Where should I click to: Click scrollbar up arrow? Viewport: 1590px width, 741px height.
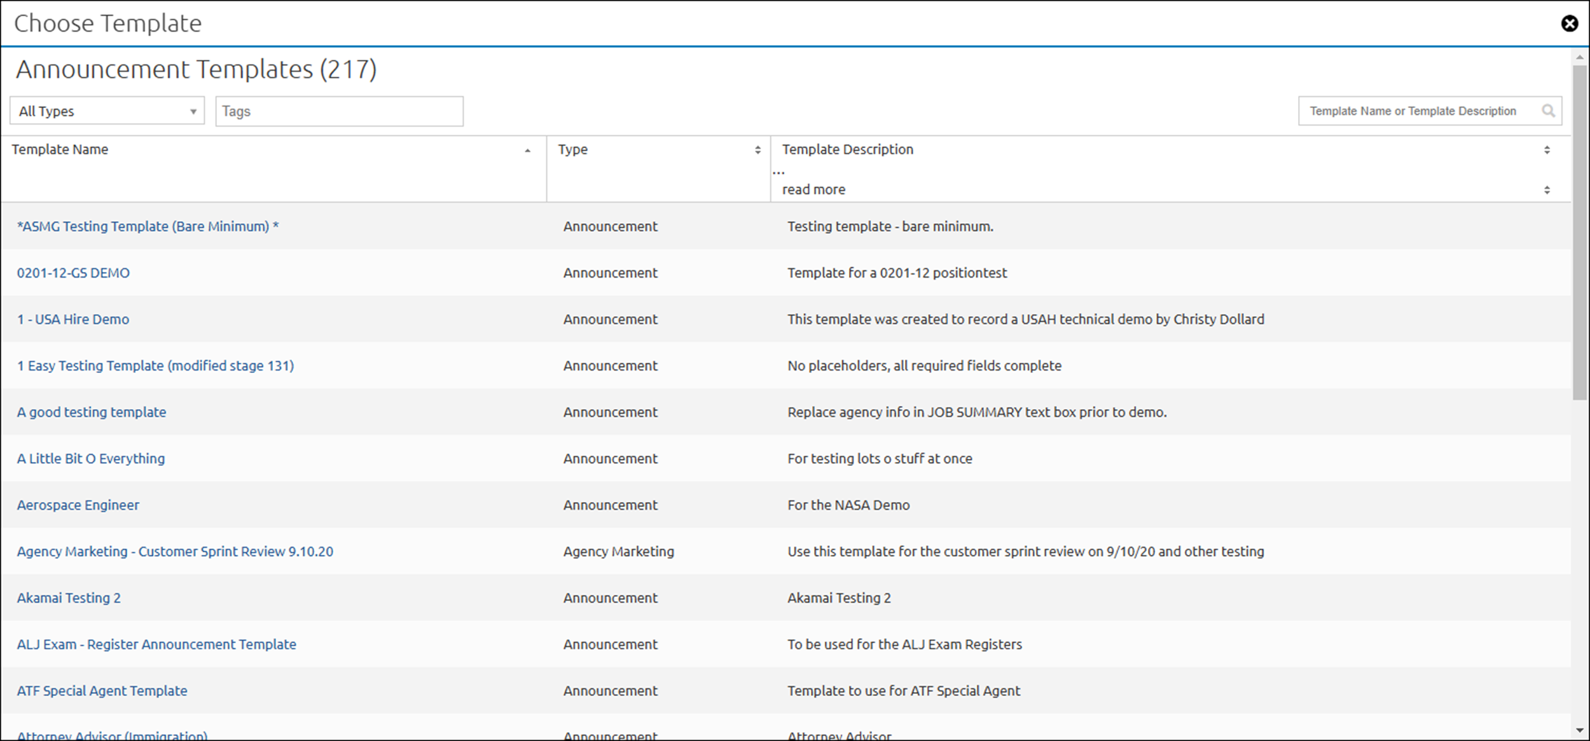[x=1580, y=57]
